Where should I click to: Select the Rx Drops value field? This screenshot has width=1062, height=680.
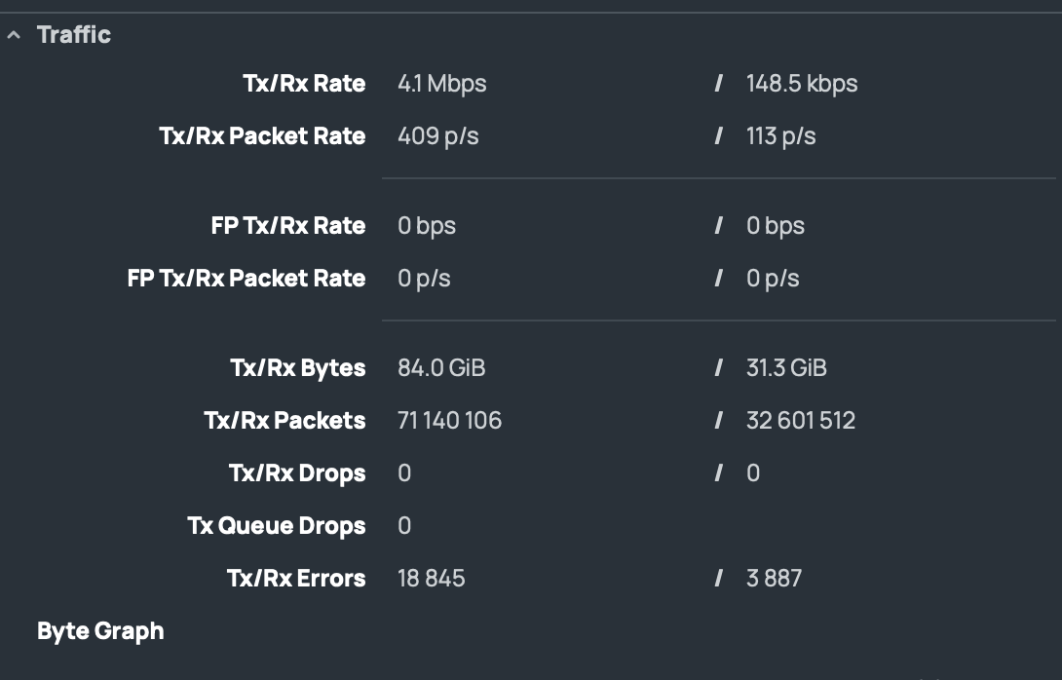[x=753, y=473]
